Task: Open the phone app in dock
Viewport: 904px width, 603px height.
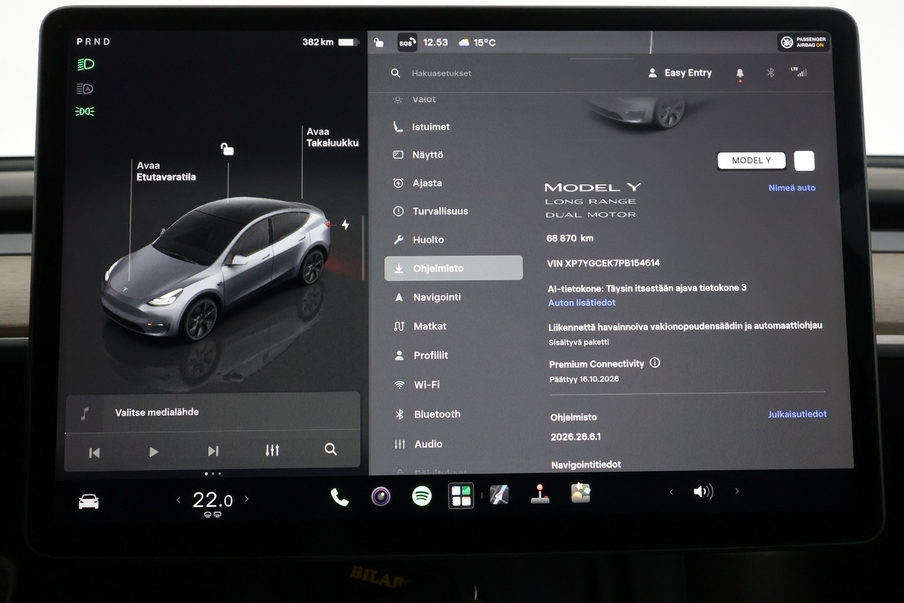Action: point(339,497)
